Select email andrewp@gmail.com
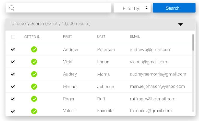The height and width of the screenshot is (121, 199). [x=151, y=50]
